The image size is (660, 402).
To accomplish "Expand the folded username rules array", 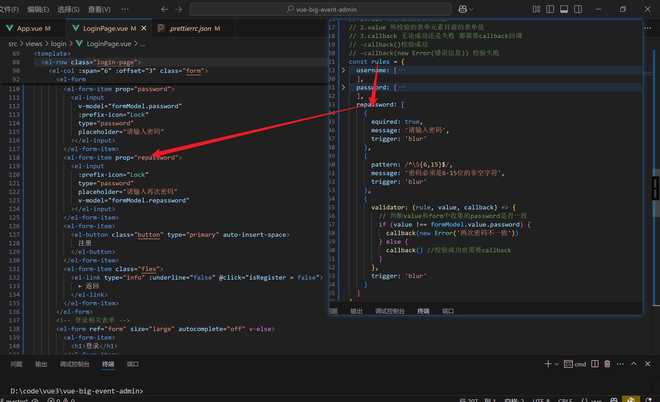I will click(x=343, y=70).
